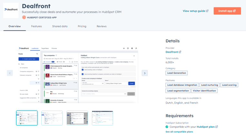The height and width of the screenshot is (136, 246).
Task: Click the Lead database integration tag
Action: [x=182, y=85]
